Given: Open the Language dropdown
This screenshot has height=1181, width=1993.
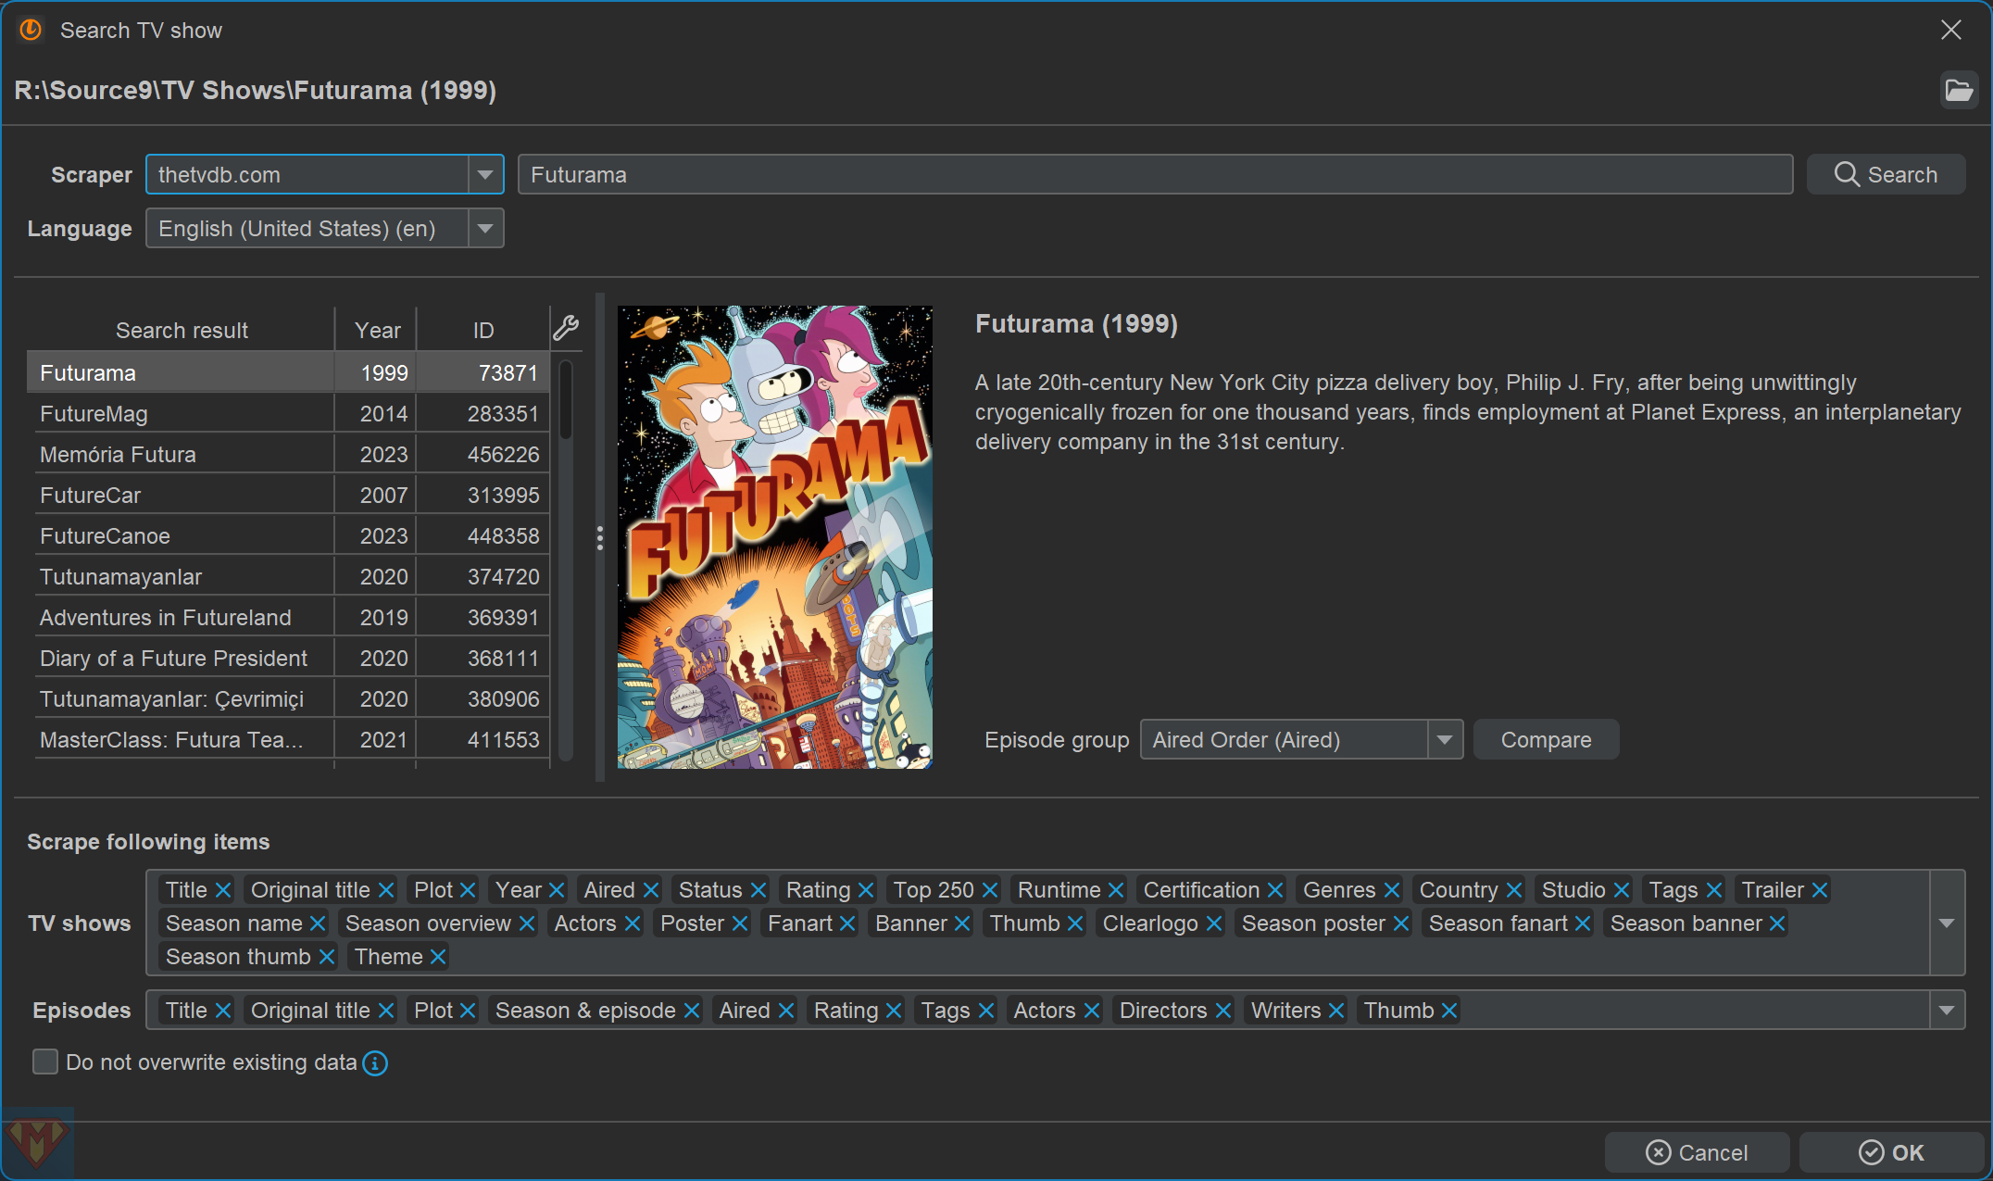Looking at the screenshot, I should click(x=485, y=229).
